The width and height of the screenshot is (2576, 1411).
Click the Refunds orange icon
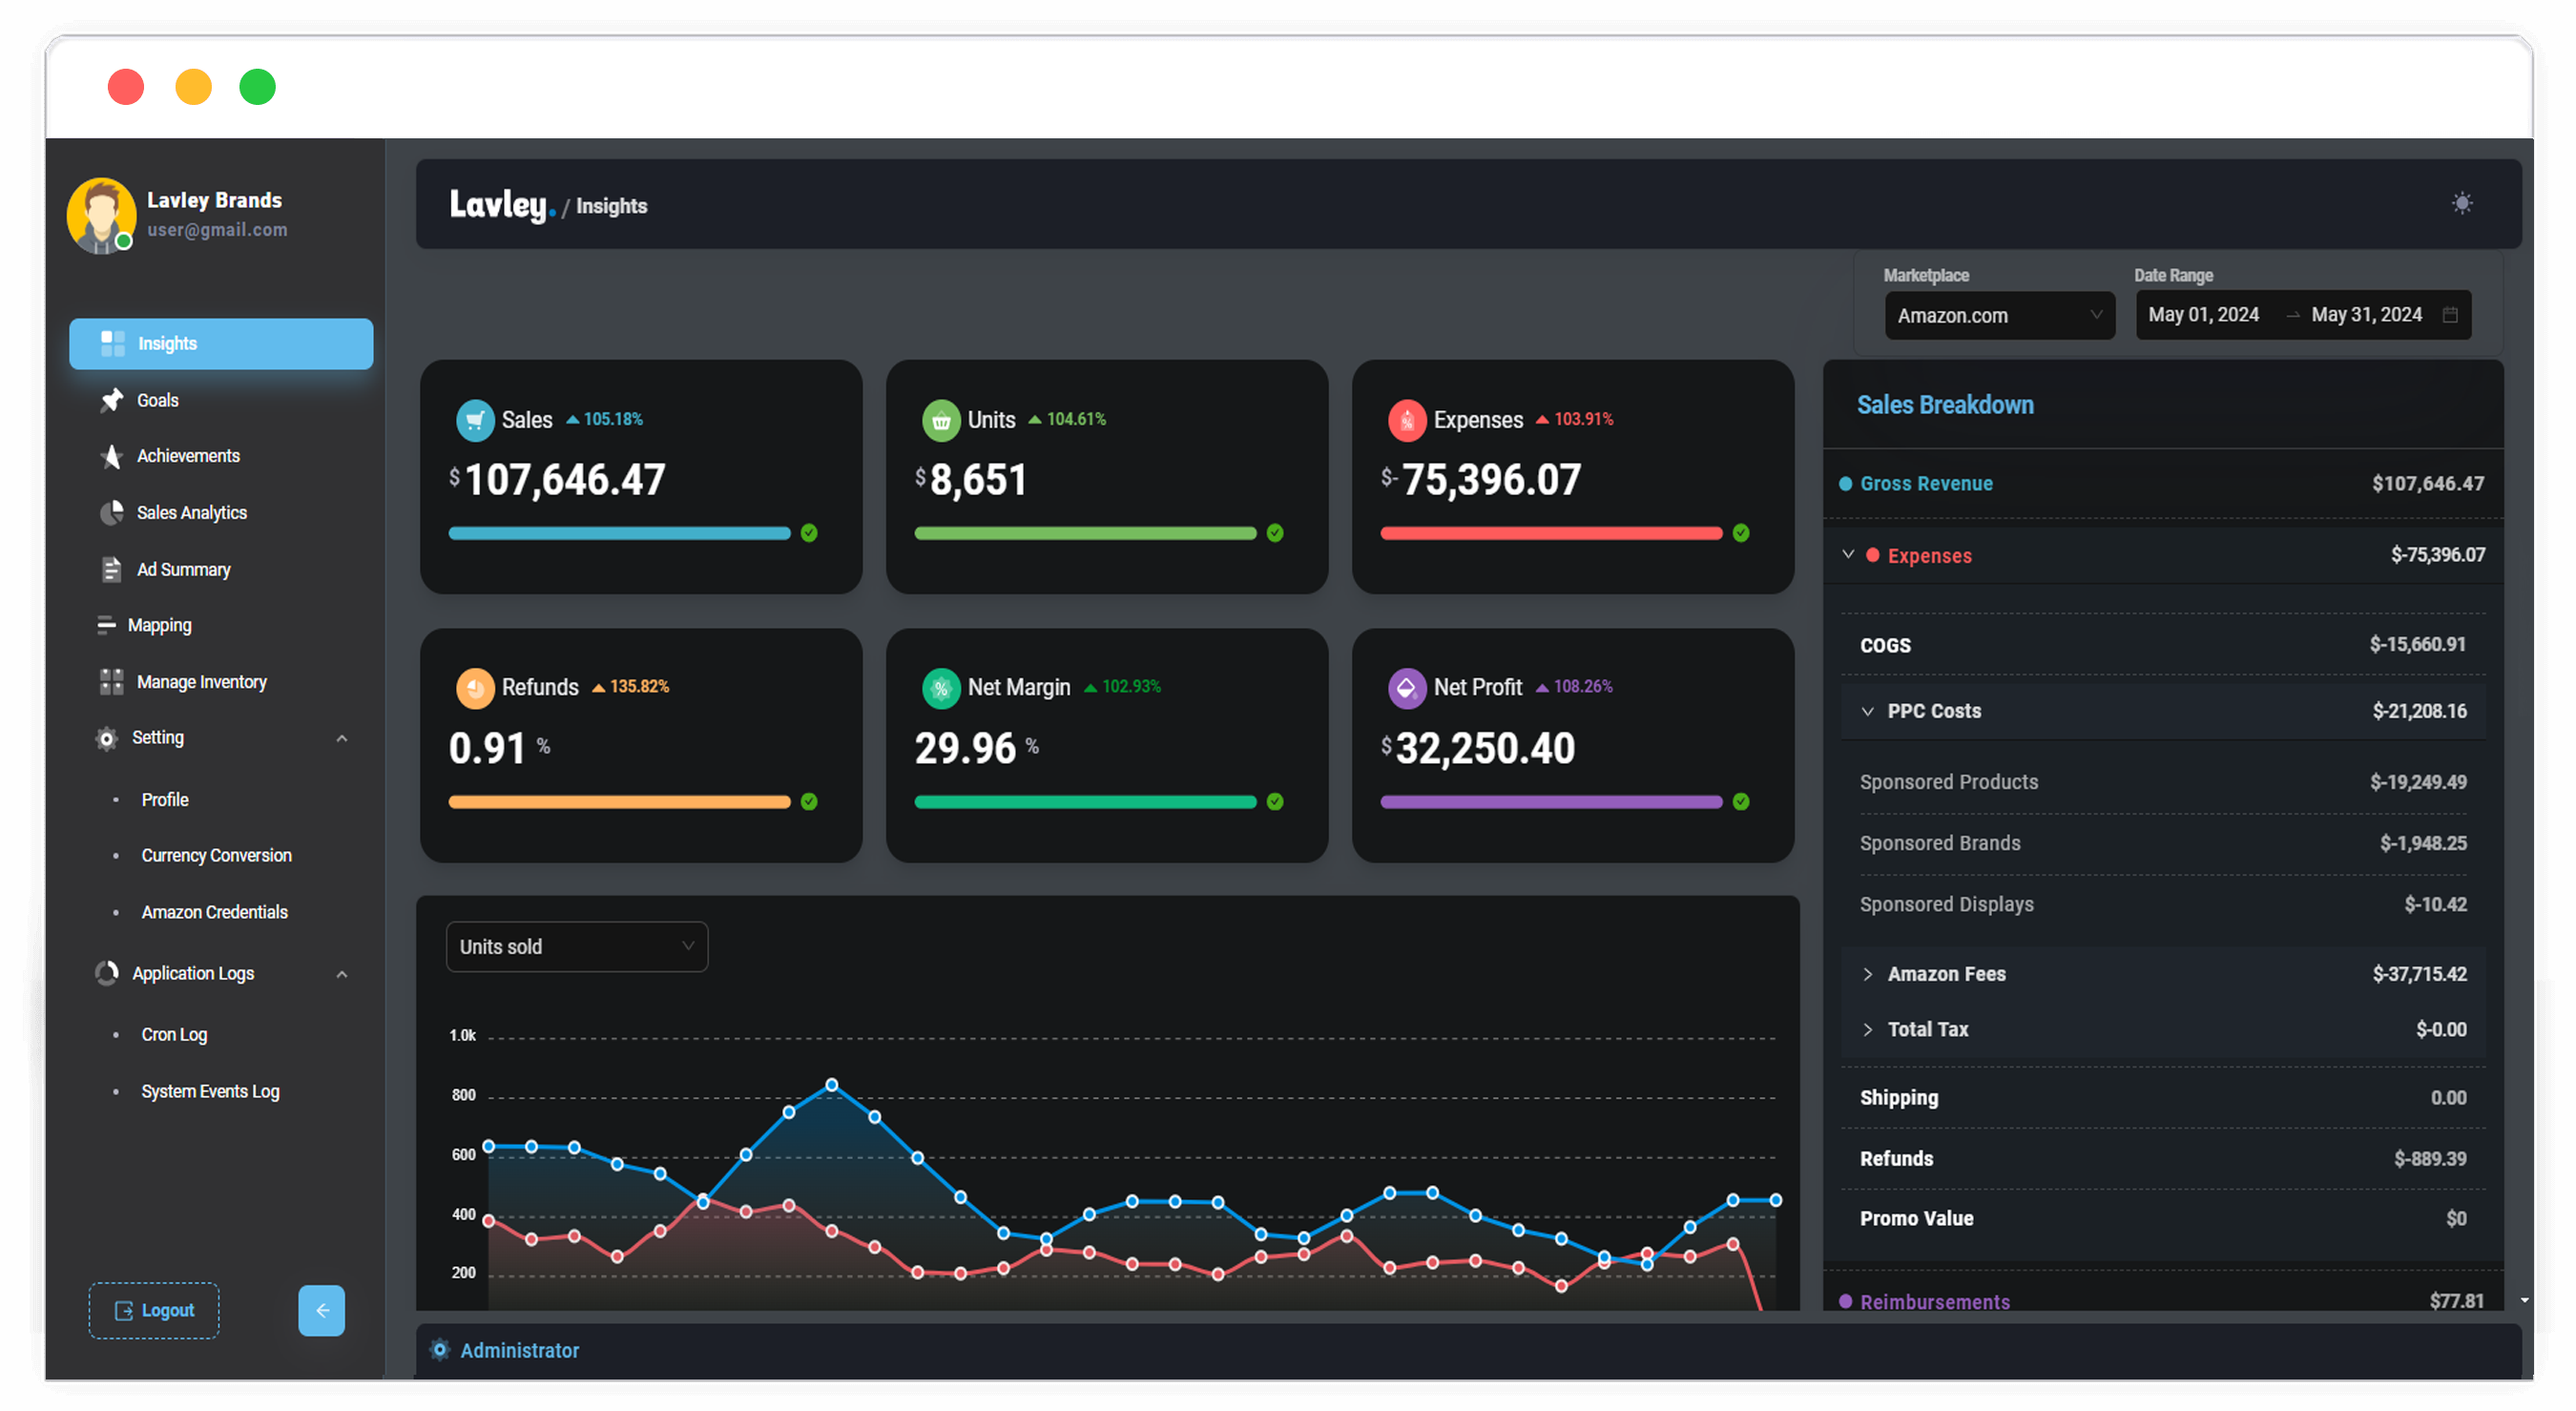coord(475,688)
